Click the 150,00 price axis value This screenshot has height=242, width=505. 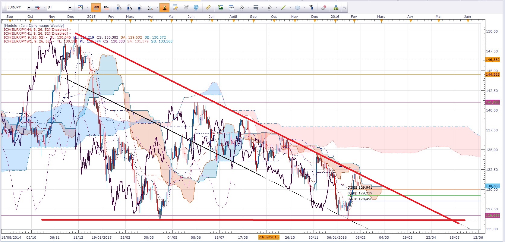tap(492, 31)
